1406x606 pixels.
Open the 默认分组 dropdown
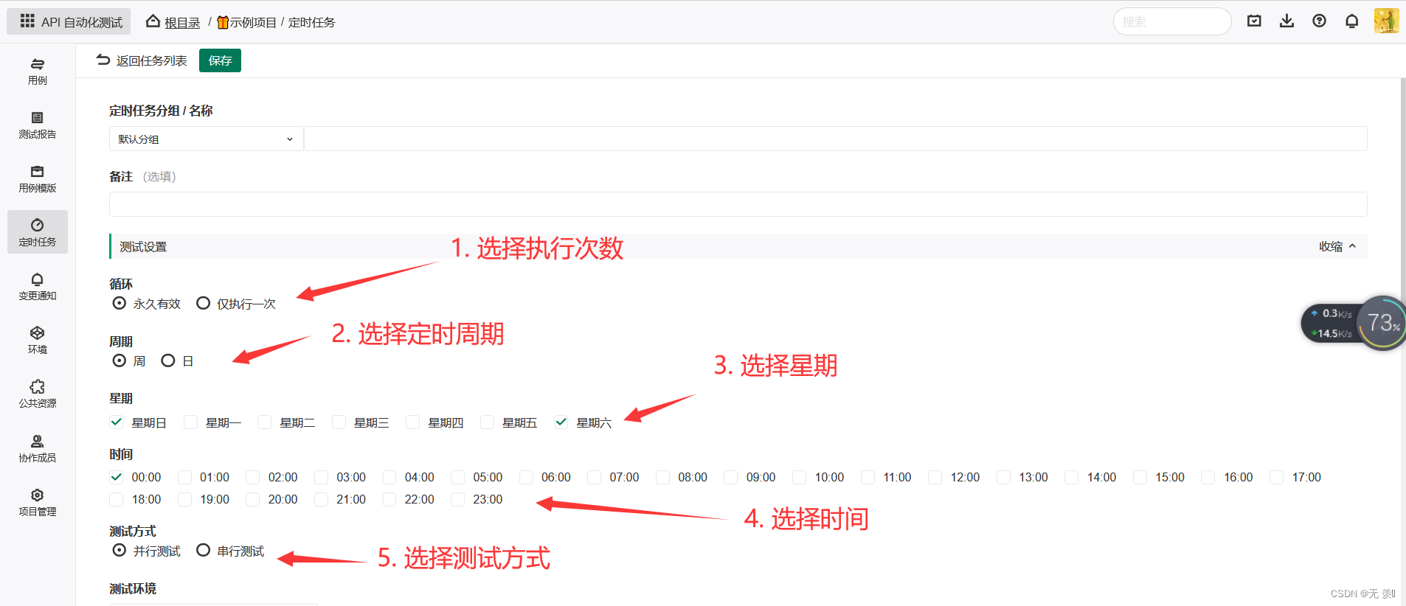(206, 139)
